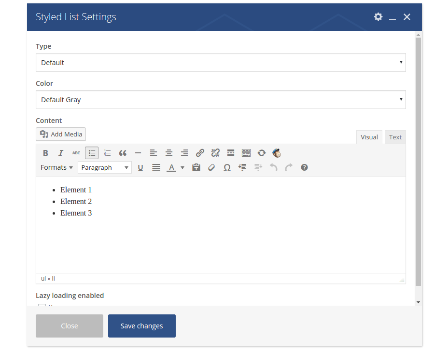This screenshot has width=448, height=352.
Task: Open the keyboard shortcuts help icon
Action: point(304,168)
